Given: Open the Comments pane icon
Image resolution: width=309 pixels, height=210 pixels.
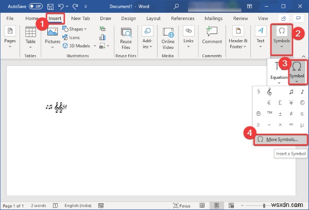Looking at the screenshot, I should point(298,19).
